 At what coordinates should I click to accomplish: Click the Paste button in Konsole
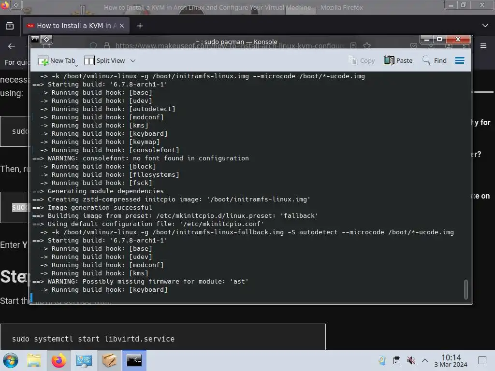point(398,60)
